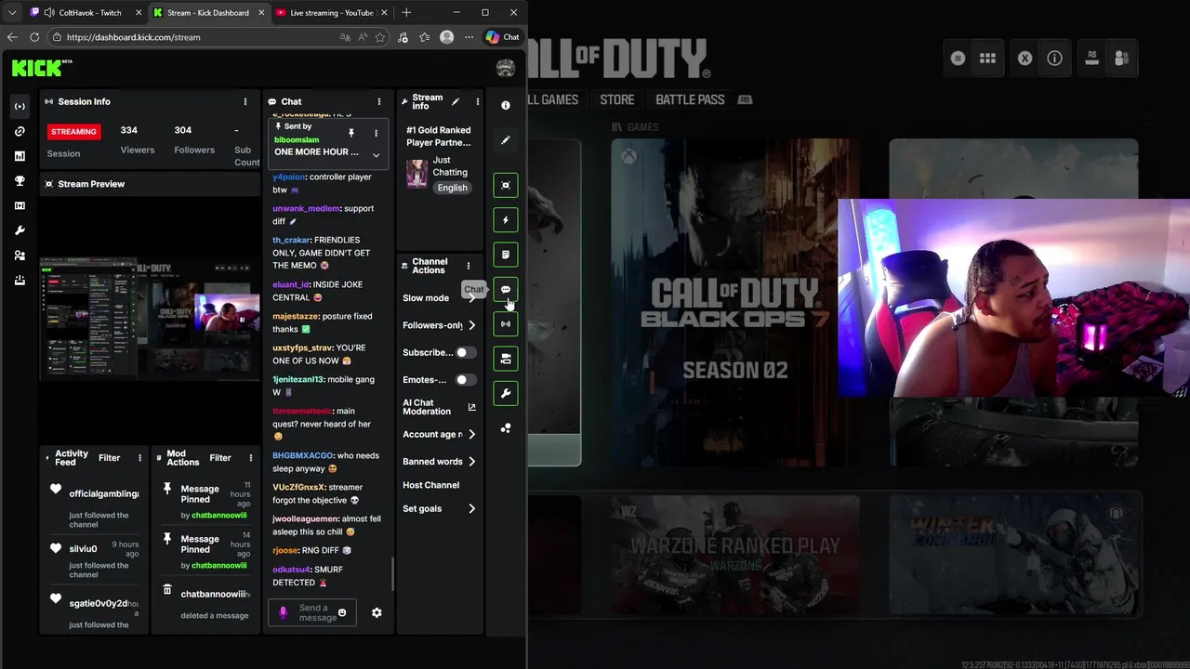This screenshot has width=1190, height=669.
Task: Click the info icon in the right widget rail
Action: [506, 105]
